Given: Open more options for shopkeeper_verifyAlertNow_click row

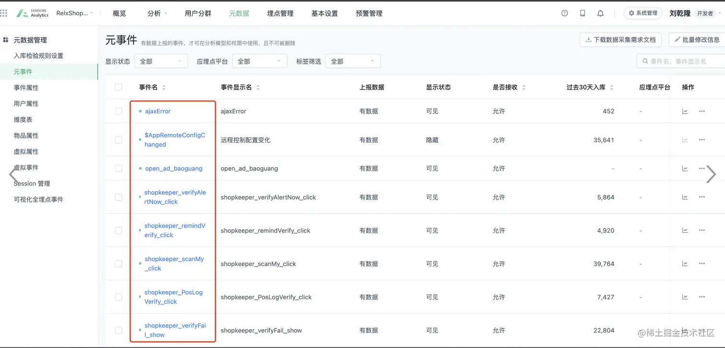Looking at the screenshot, I should (x=702, y=197).
